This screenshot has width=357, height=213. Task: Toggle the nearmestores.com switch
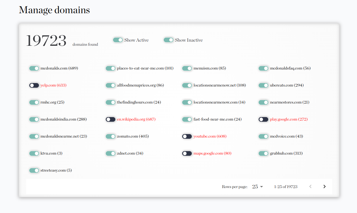tap(263, 102)
